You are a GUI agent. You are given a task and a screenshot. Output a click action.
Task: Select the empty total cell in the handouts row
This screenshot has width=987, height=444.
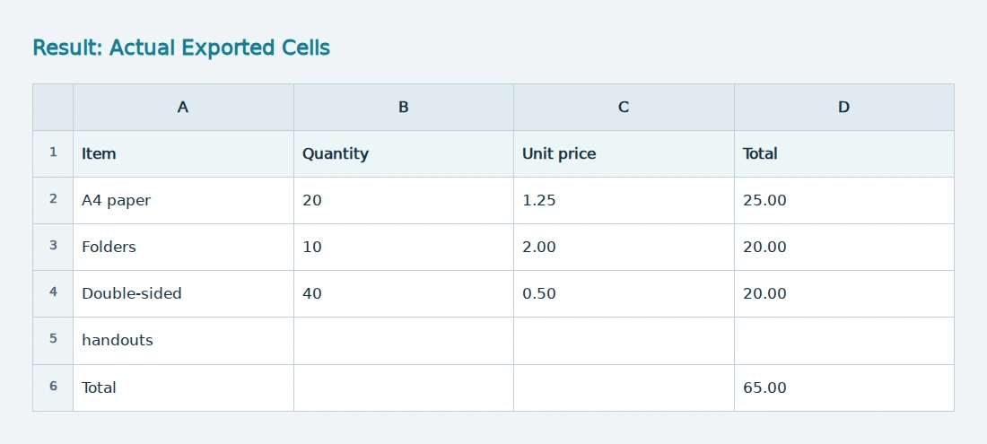click(844, 340)
